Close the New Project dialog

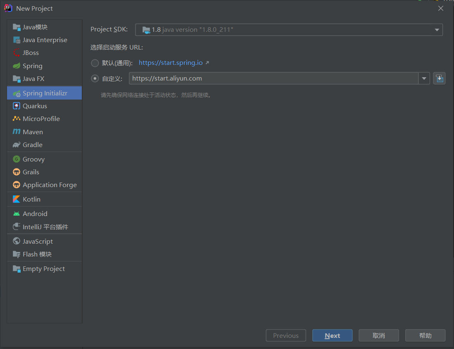tap(441, 8)
